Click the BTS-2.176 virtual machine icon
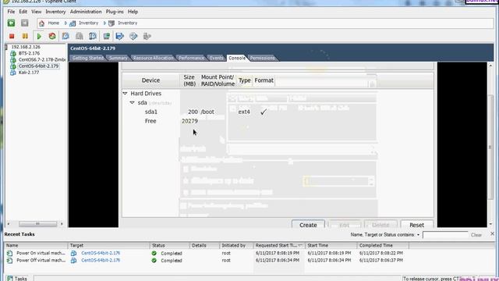499x281 pixels. [x=13, y=53]
